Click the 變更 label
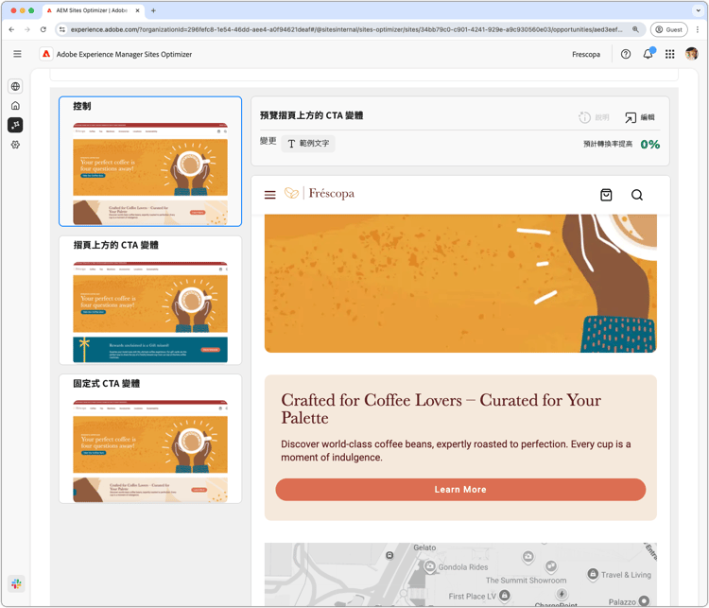The image size is (709, 608). tap(268, 141)
